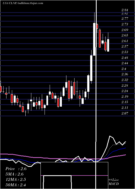The height and width of the screenshot is (189, 135).
Task: Click the white candlestick spanning 2.32 to 2.48
Action: coord(91,68)
